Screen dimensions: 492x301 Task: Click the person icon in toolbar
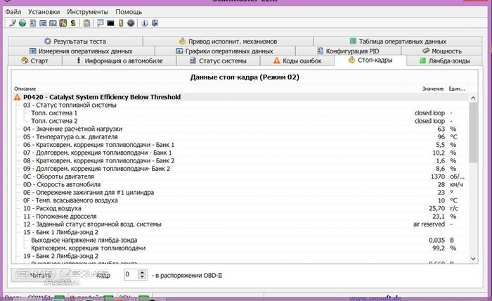(x=72, y=23)
